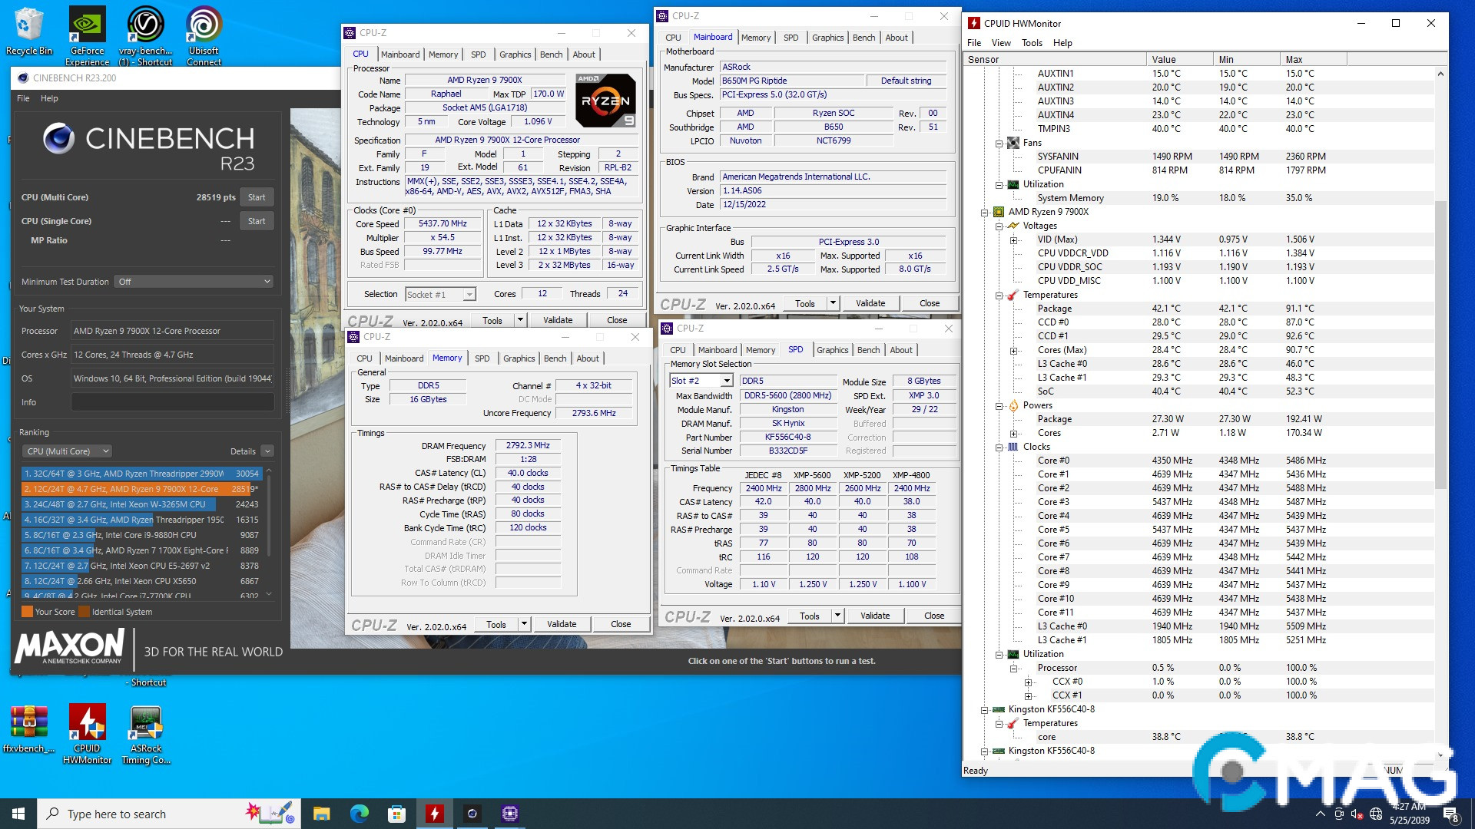Open the Tools menu in HWMonitor
Image resolution: width=1475 pixels, height=829 pixels.
point(1032,43)
